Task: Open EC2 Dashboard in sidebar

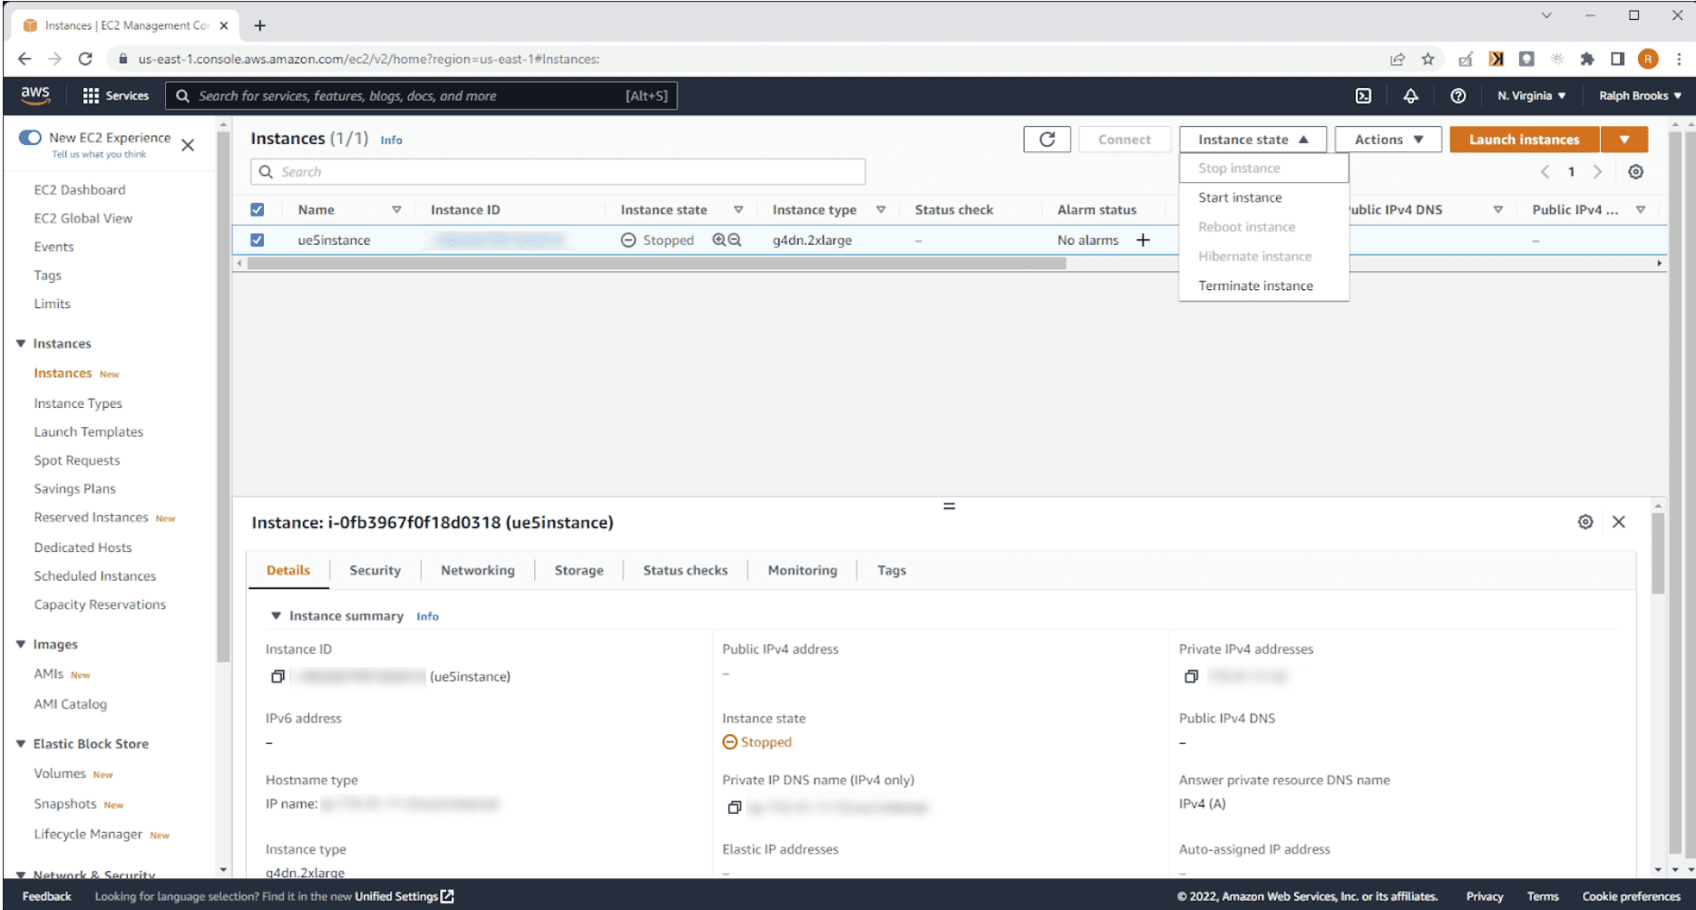Action: (80, 189)
